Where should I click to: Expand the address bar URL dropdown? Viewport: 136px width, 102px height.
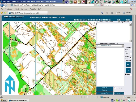tap(95, 5)
